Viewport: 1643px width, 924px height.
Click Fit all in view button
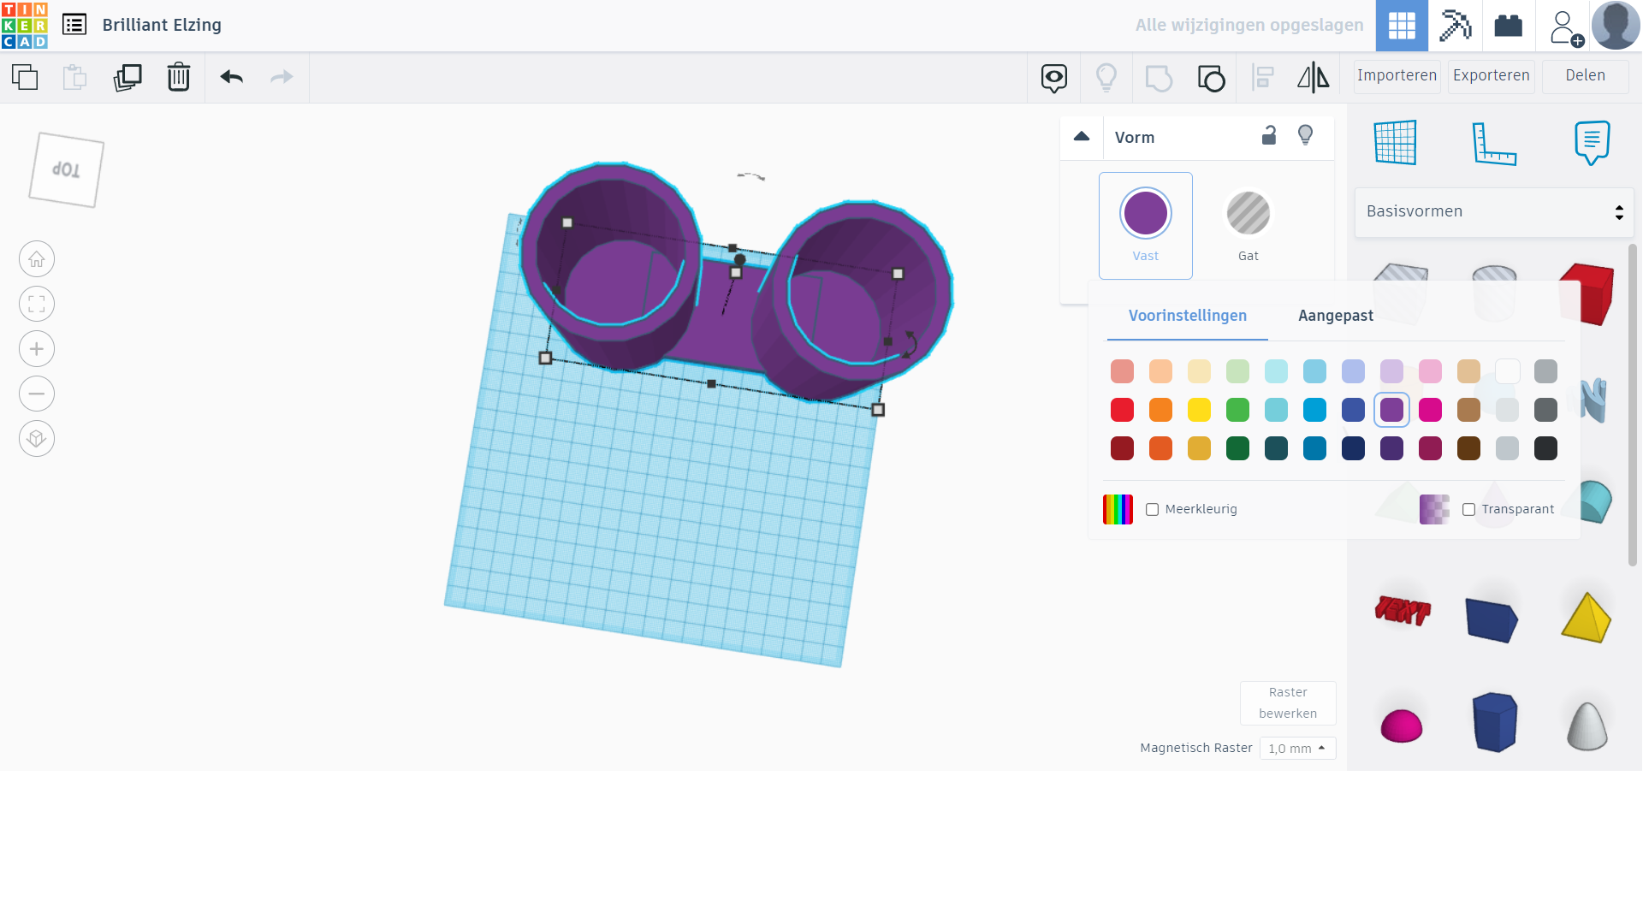coord(37,304)
